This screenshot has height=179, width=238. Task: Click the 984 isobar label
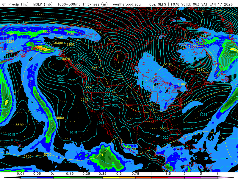tap(225, 29)
